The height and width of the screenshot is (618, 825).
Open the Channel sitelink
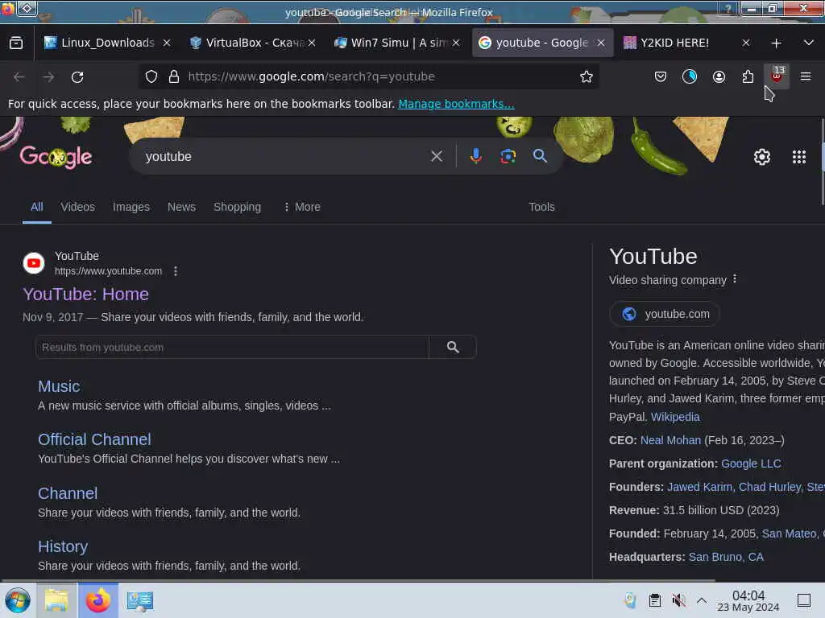(x=68, y=493)
